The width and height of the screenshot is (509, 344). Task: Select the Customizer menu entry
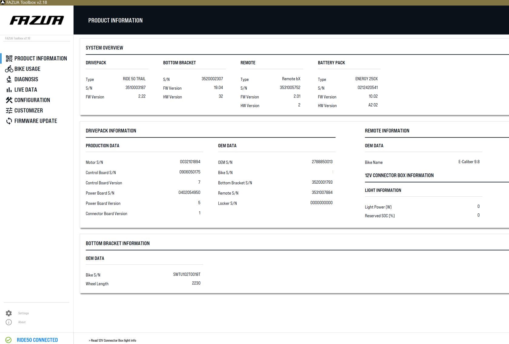click(x=28, y=111)
